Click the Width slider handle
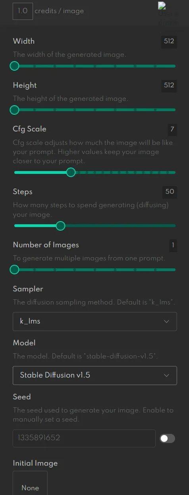This screenshot has width=189, height=495. click(14, 66)
